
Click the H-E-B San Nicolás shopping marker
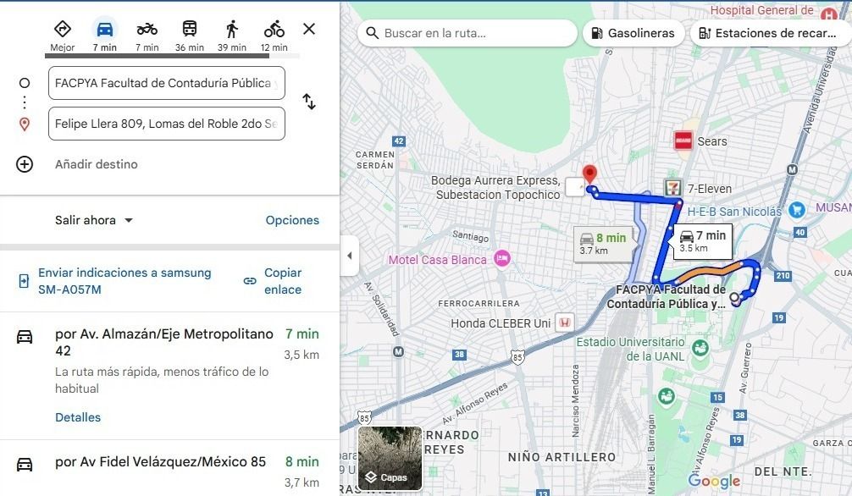point(797,210)
